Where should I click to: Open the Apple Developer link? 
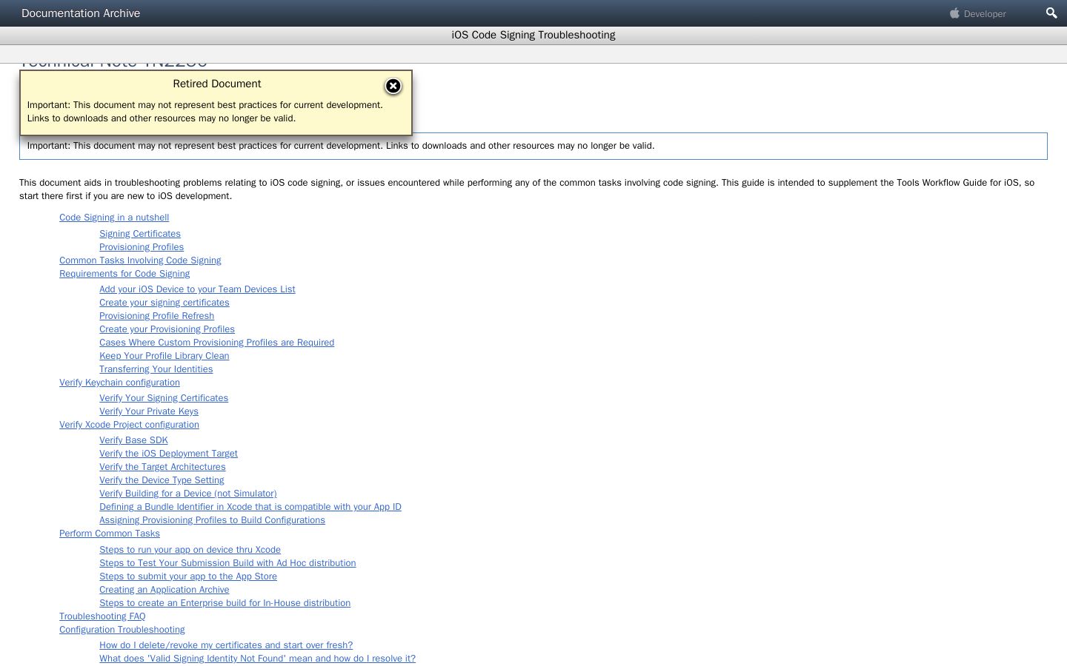pos(978,13)
